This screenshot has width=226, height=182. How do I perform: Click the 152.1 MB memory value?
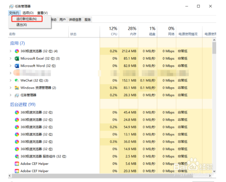(x=129, y=81)
